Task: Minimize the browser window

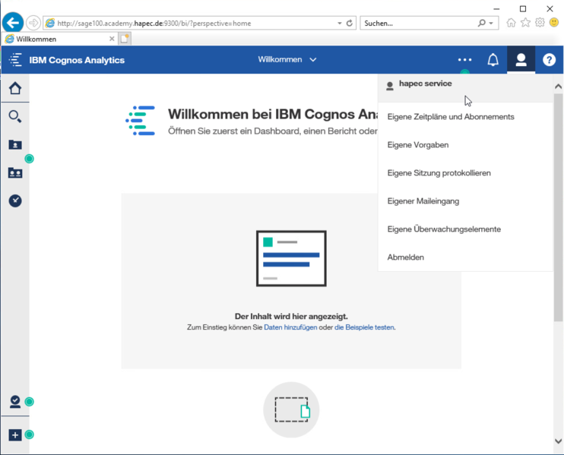Action: tap(496, 8)
